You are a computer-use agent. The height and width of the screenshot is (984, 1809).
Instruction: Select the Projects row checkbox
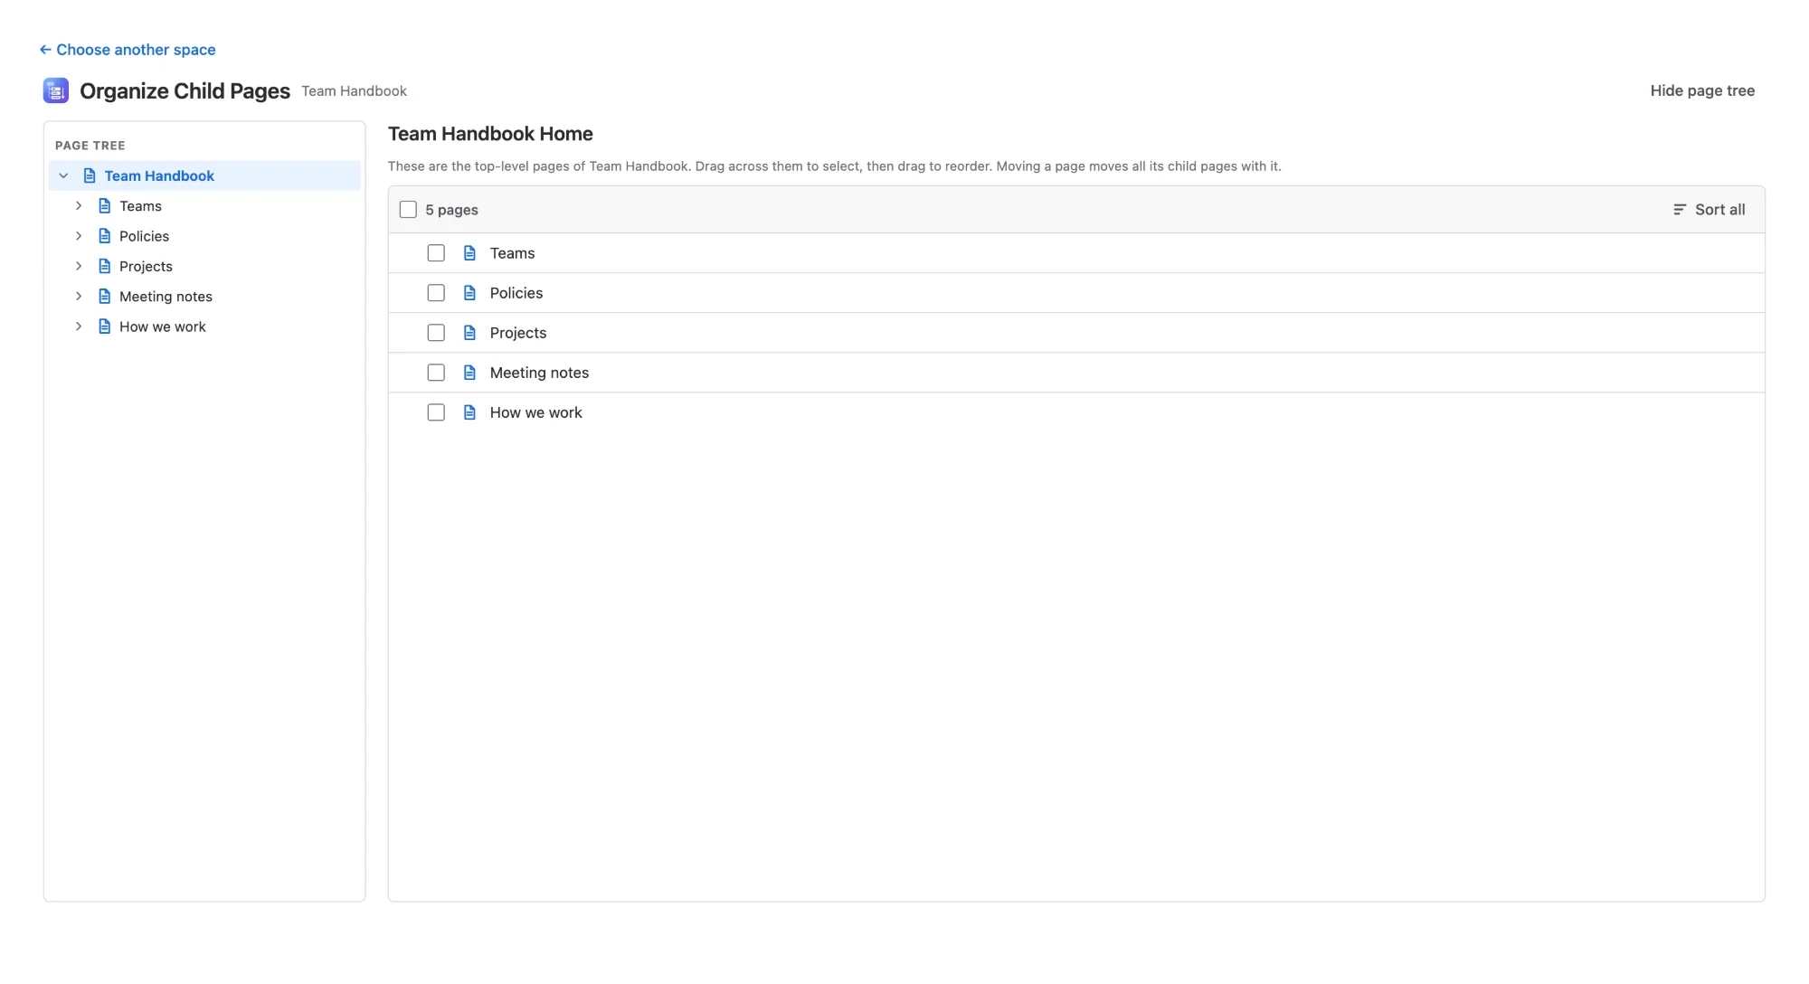(x=436, y=333)
